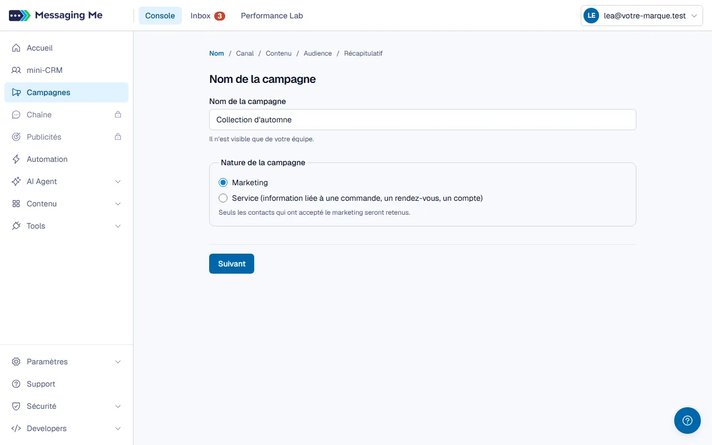This screenshot has height=445, width=712.
Task: Select the Service campaign radio option
Action: [223, 198]
